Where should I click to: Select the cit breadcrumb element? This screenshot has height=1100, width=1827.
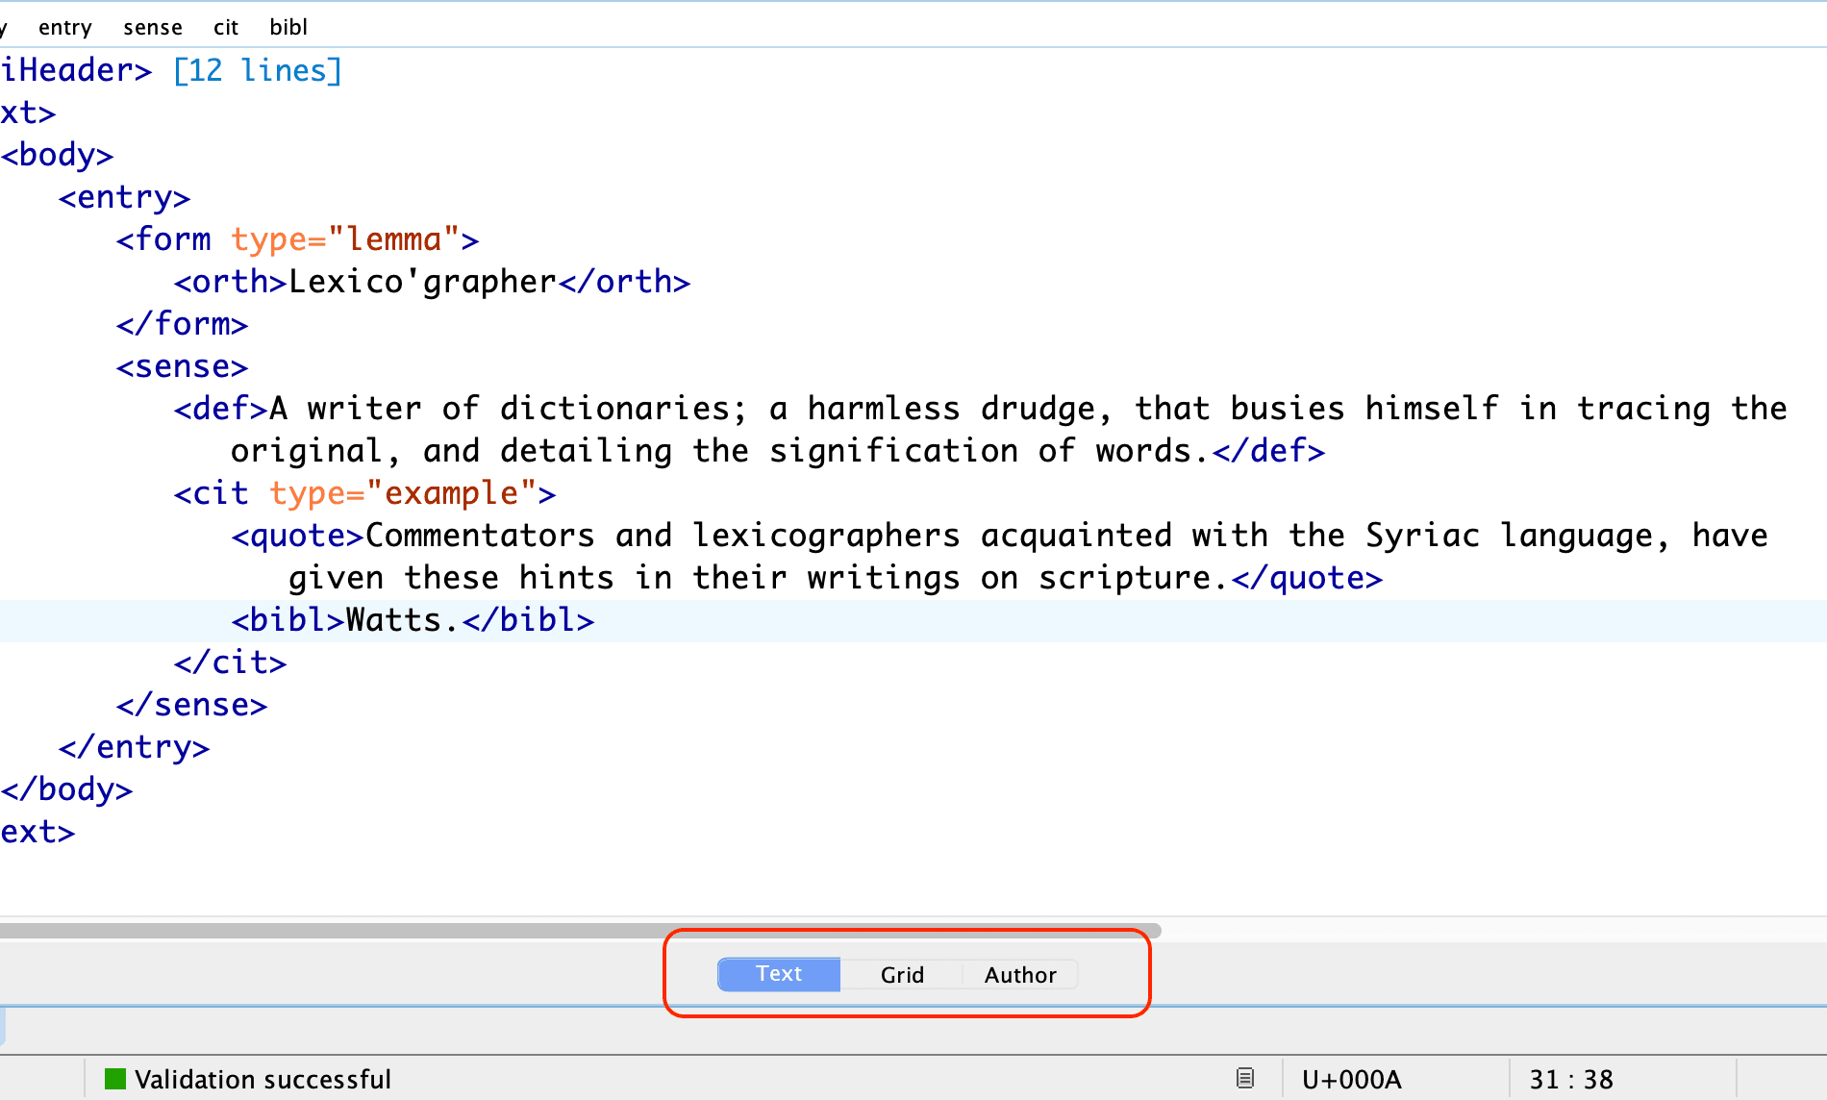[226, 27]
